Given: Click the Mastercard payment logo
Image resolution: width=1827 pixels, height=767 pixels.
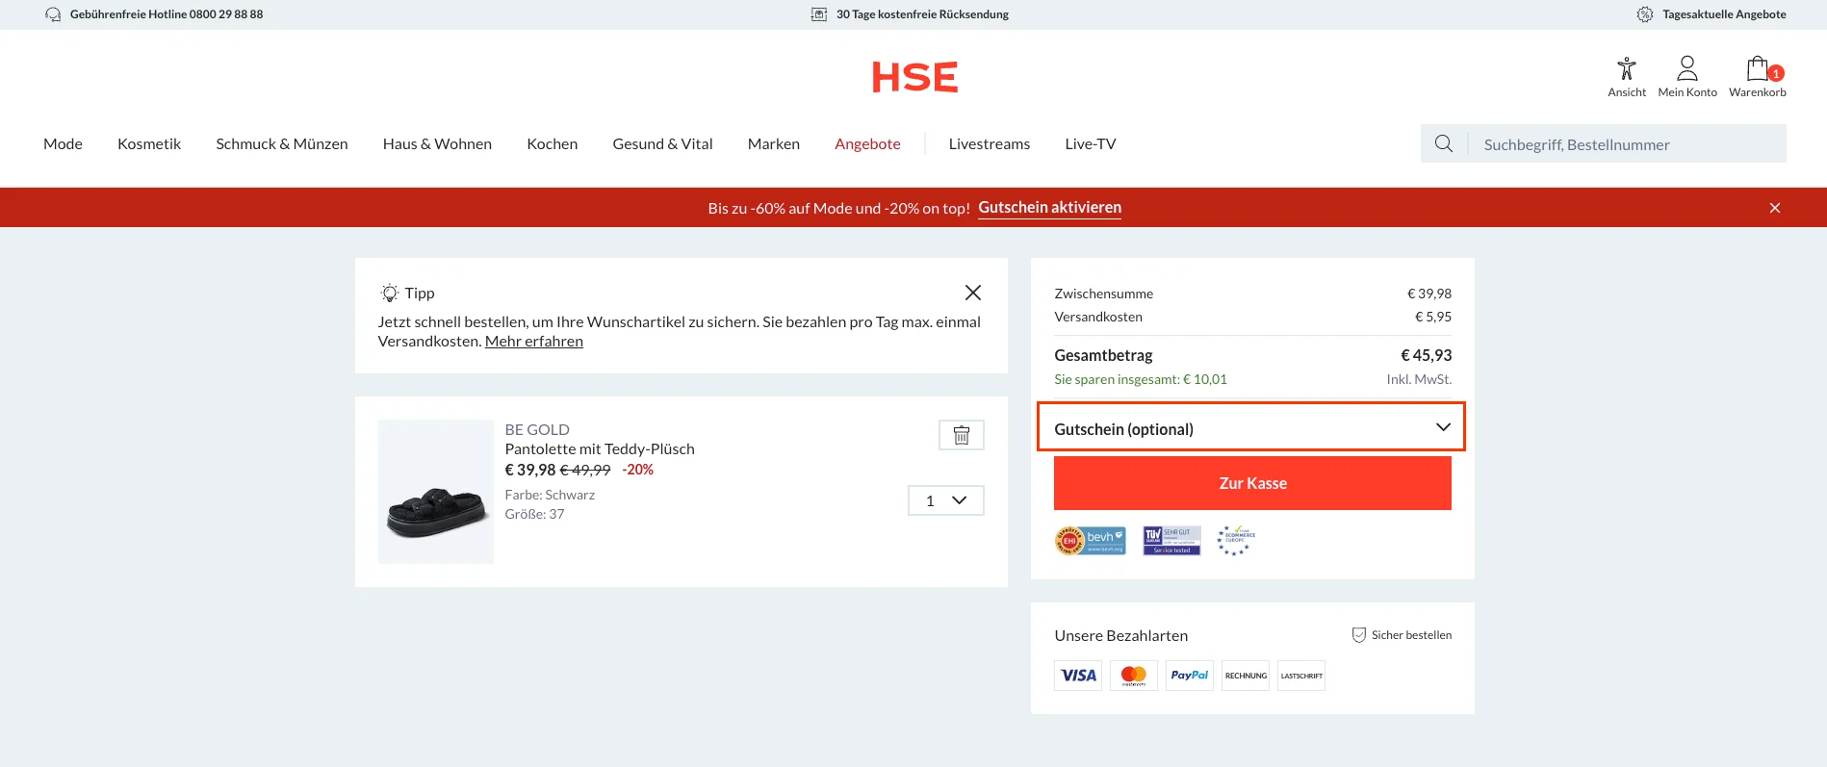Looking at the screenshot, I should (1134, 676).
